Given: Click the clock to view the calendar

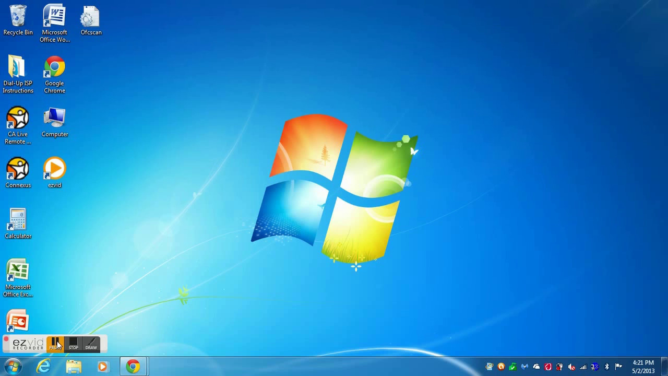Looking at the screenshot, I should coord(643,366).
